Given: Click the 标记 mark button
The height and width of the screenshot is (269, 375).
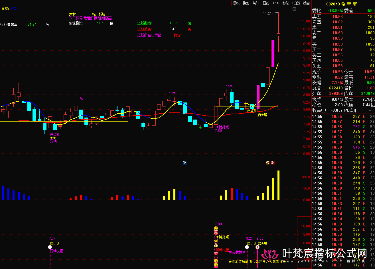Looking at the screenshot, I should pos(286,3).
